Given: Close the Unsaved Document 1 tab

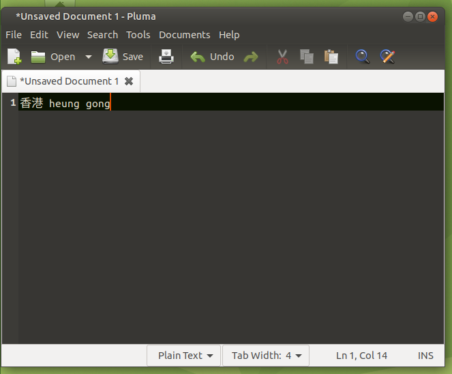Looking at the screenshot, I should point(129,81).
